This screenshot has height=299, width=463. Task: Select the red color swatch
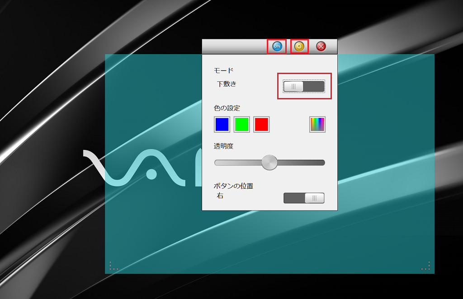262,125
